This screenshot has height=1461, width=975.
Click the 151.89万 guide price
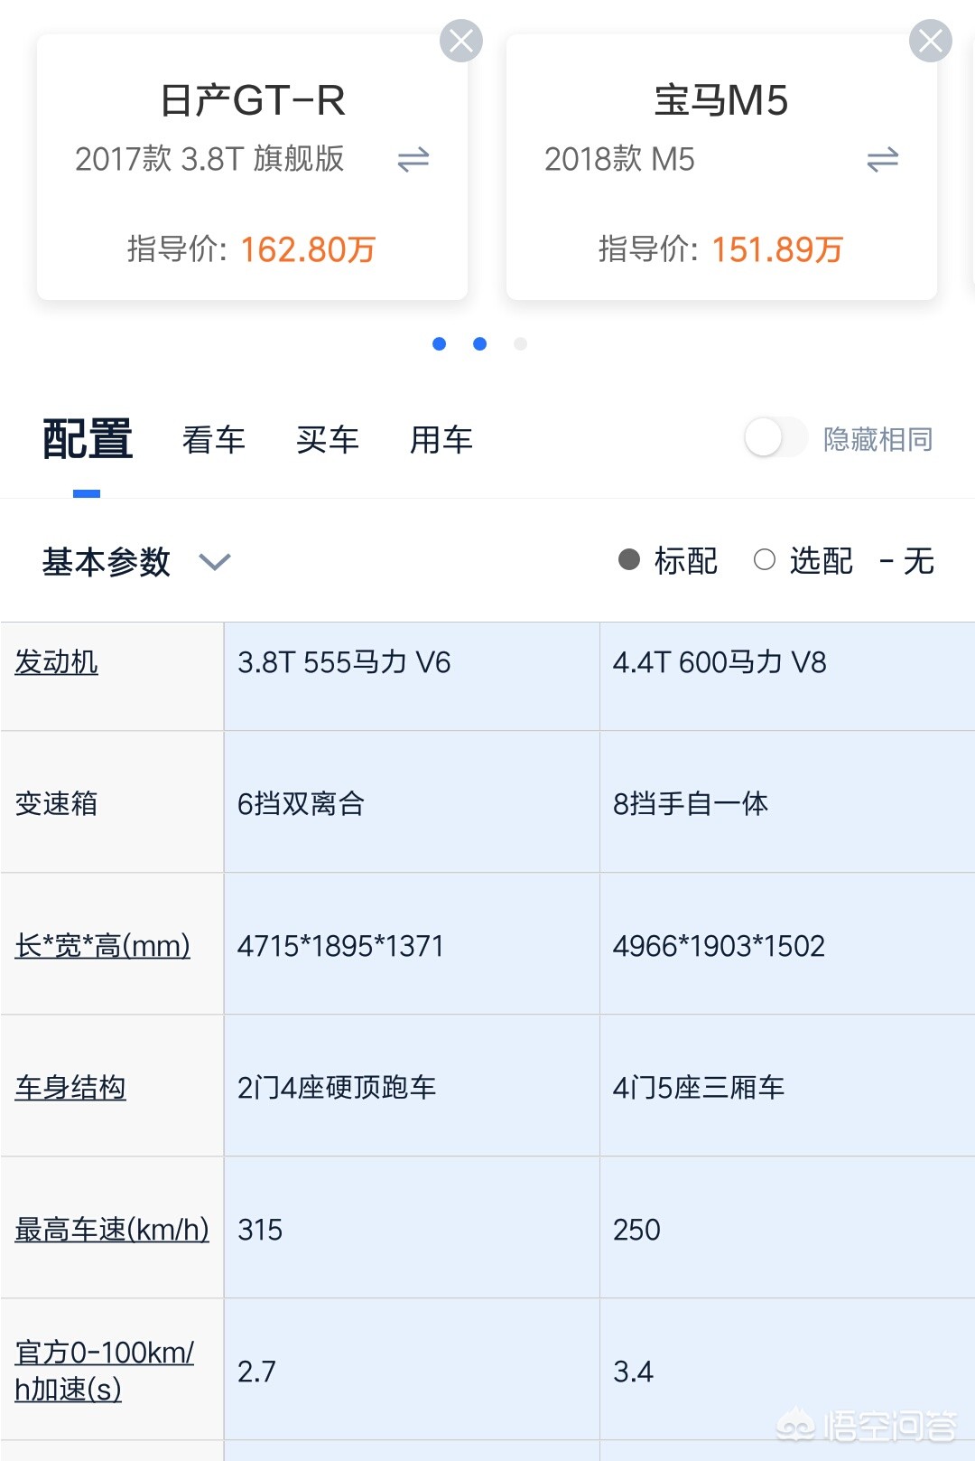pos(777,249)
